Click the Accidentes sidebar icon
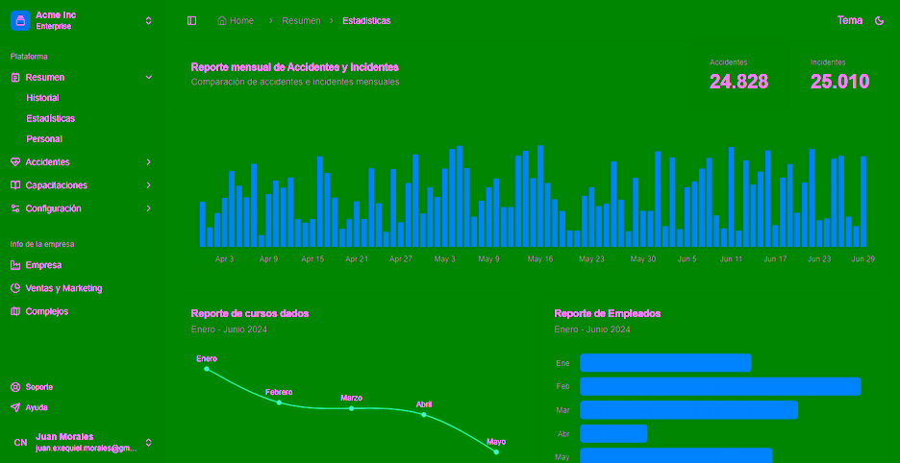Screen dimensions: 900x463 point(15,162)
